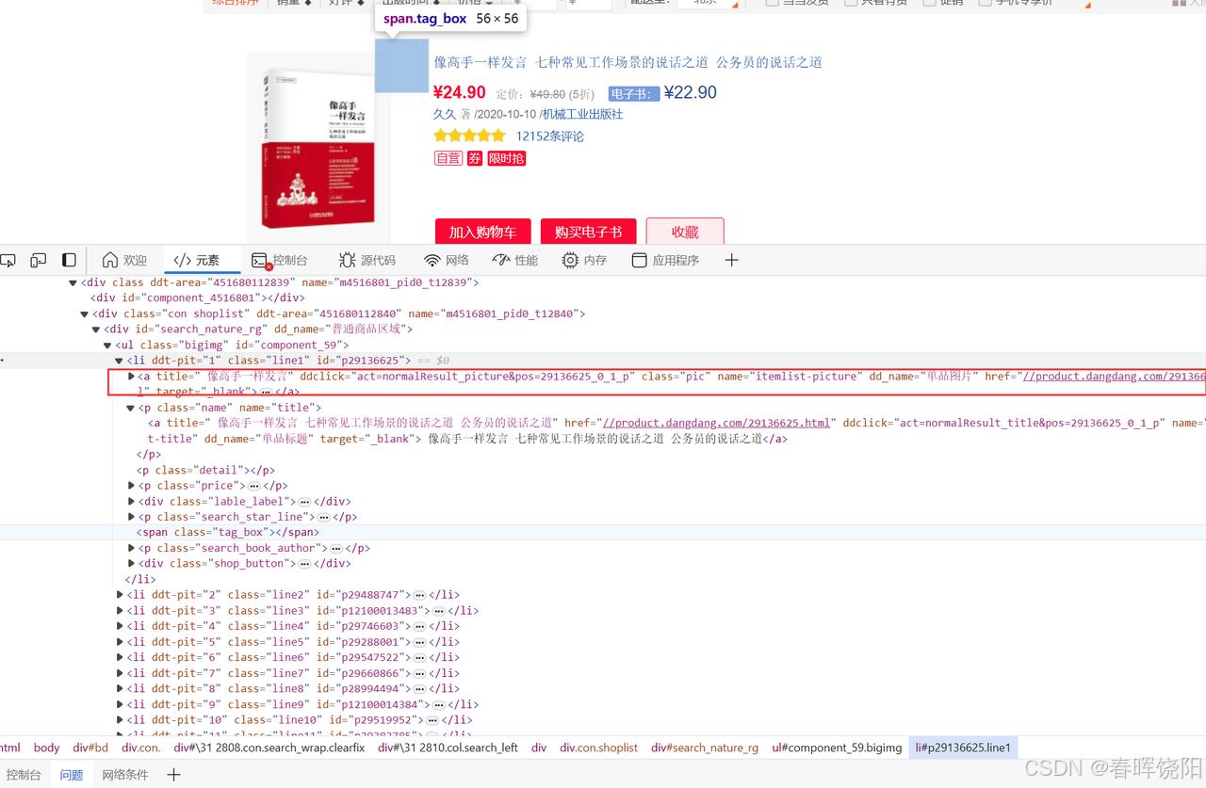The width and height of the screenshot is (1206, 788).
Task: Open 问题 (Issues) in the bottom drawer
Action: coord(72,775)
